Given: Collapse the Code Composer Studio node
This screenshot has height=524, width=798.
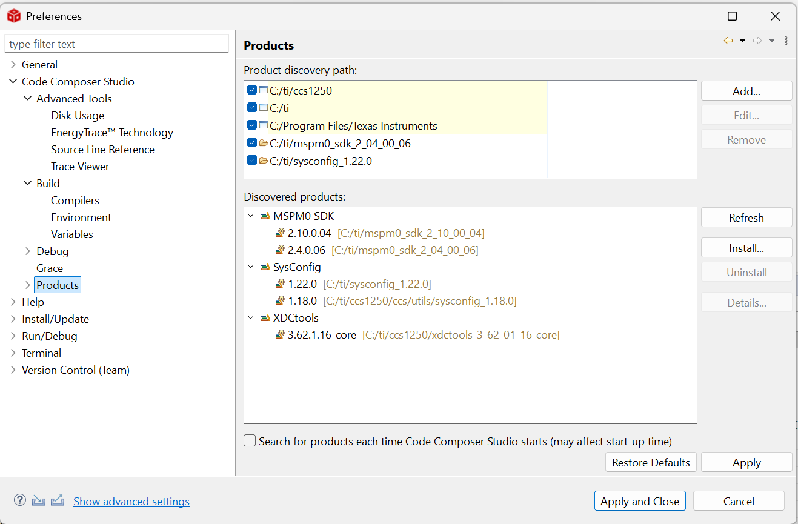Looking at the screenshot, I should pyautogui.click(x=13, y=82).
